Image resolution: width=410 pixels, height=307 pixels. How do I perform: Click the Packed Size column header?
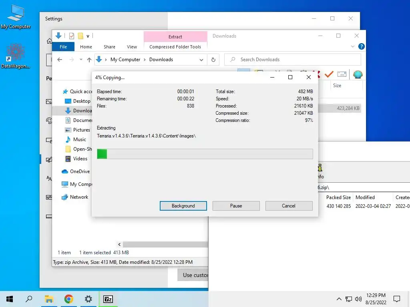click(x=338, y=197)
